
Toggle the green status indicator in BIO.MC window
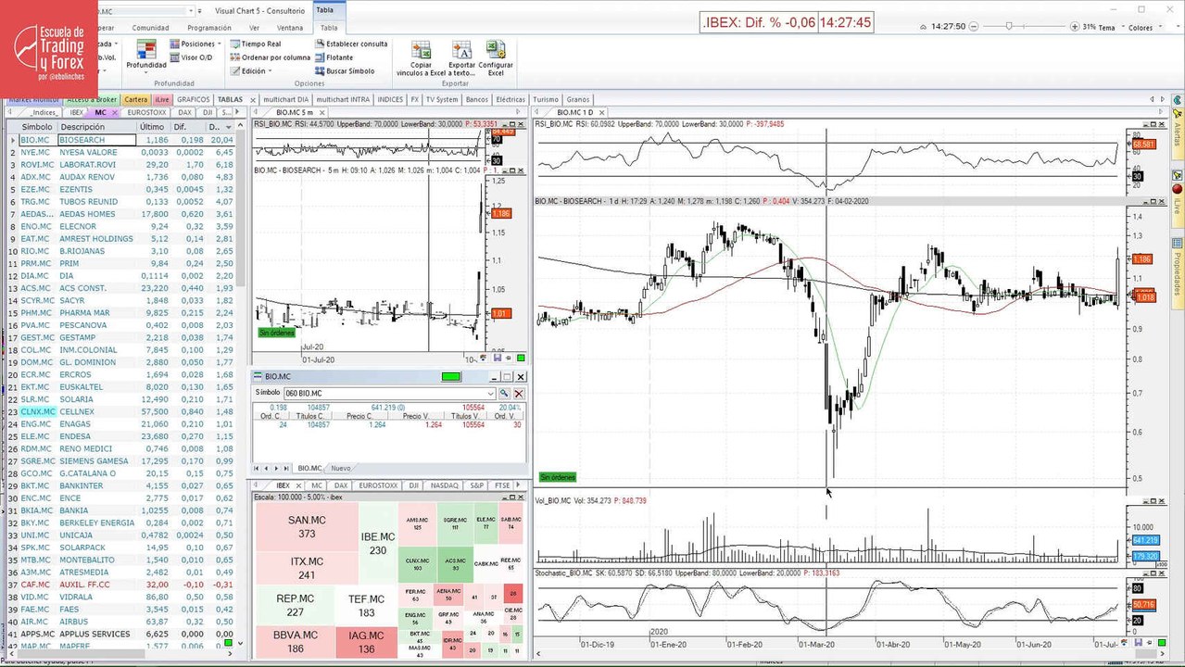[x=452, y=377]
